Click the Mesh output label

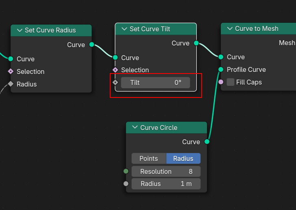[287, 43]
